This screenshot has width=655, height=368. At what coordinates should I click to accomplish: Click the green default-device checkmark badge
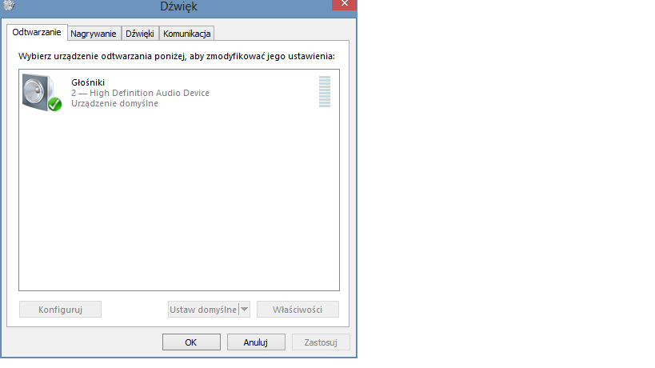tap(54, 104)
